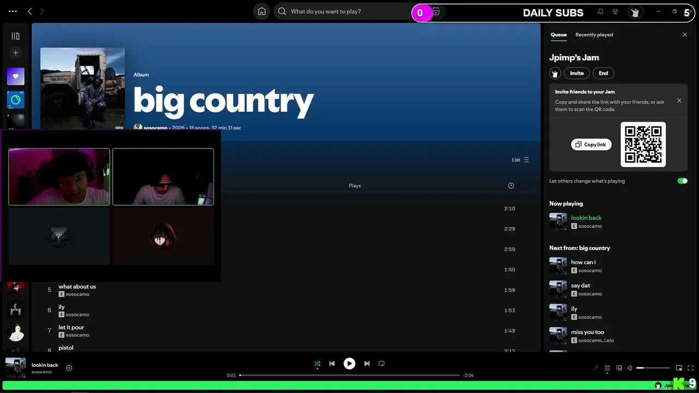Open sosocamo artist link under album title
The image size is (699, 393).
click(156, 128)
